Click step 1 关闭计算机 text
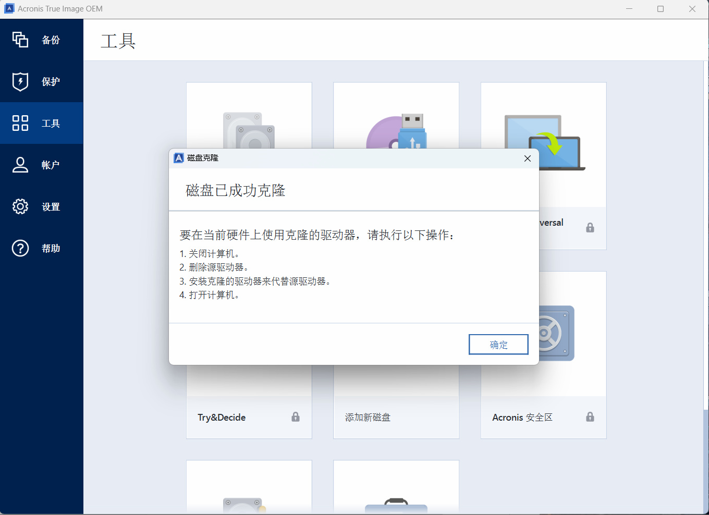 click(209, 254)
